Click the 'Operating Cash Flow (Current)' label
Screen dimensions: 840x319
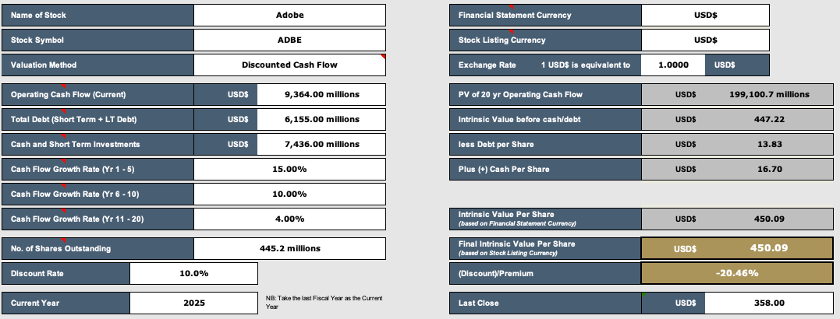pyautogui.click(x=68, y=95)
